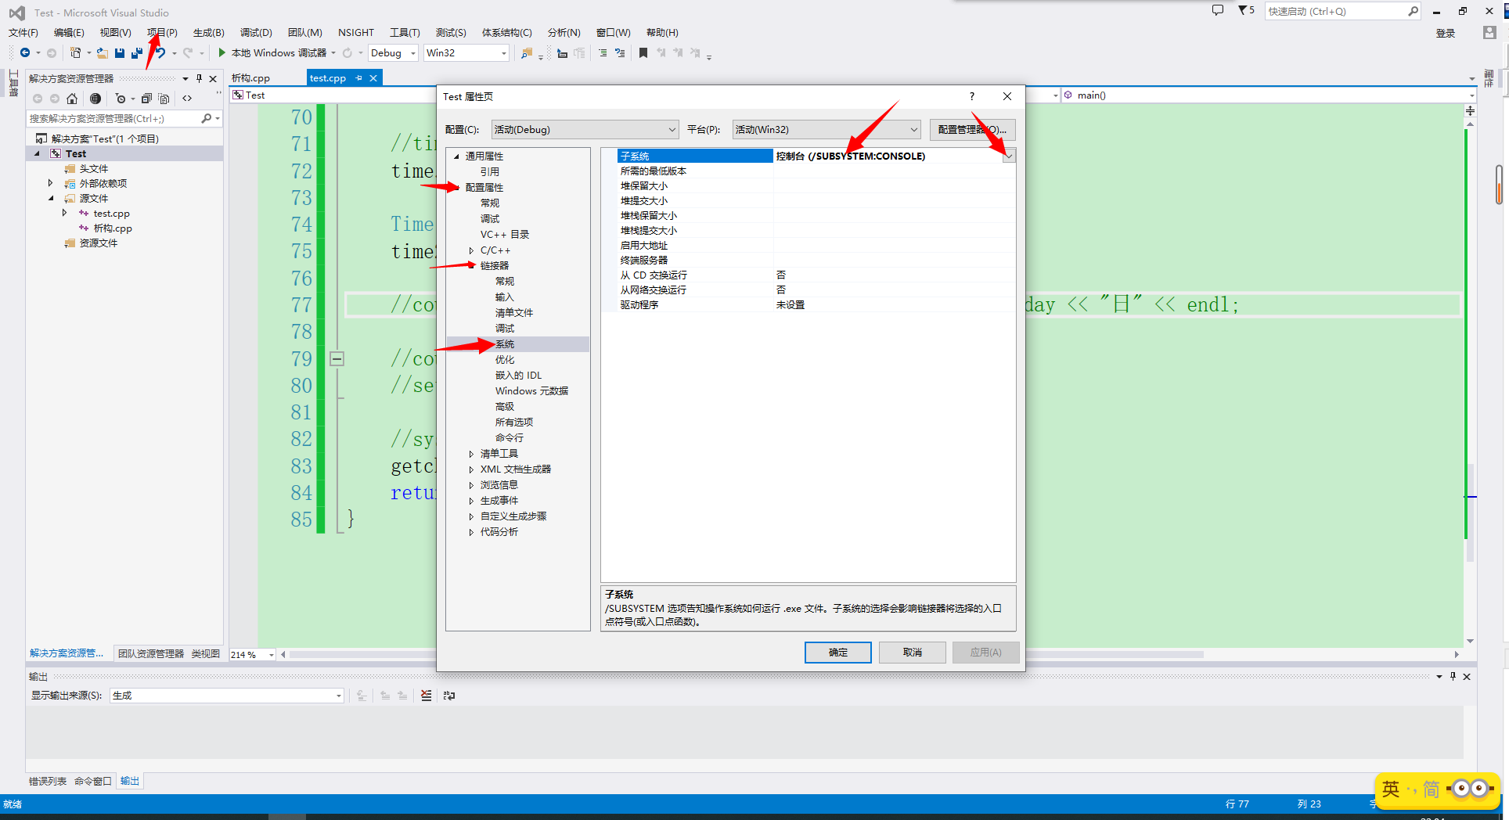
Task: Select the 高级 item under 链接器
Action: (505, 407)
